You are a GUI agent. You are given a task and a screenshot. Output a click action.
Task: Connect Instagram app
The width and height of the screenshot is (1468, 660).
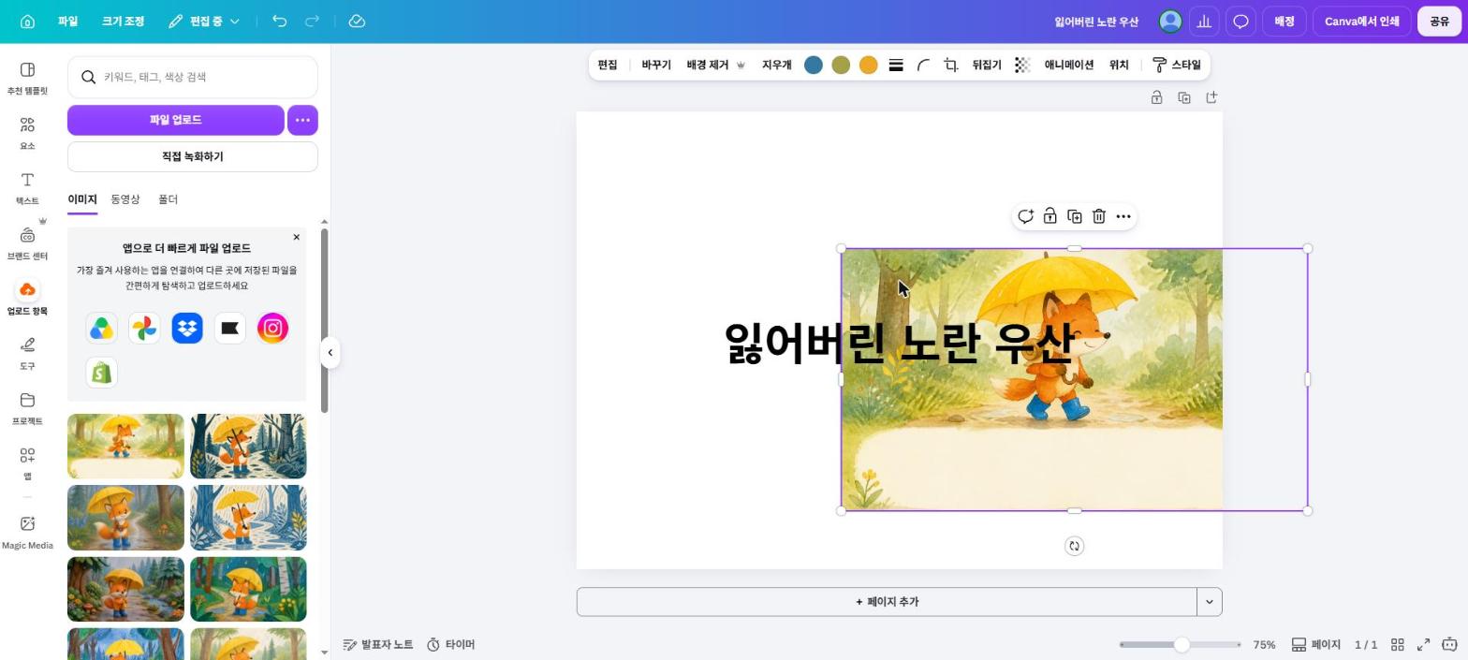point(272,329)
